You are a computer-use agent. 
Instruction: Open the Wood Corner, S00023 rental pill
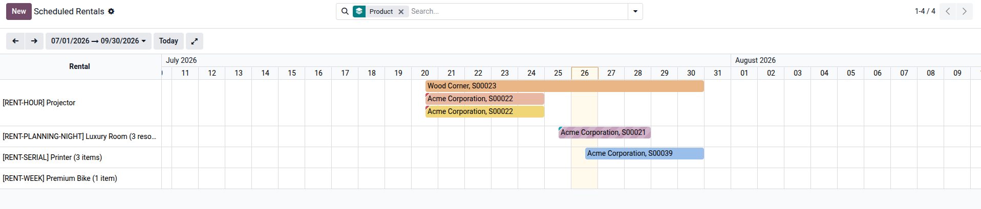[565, 86]
